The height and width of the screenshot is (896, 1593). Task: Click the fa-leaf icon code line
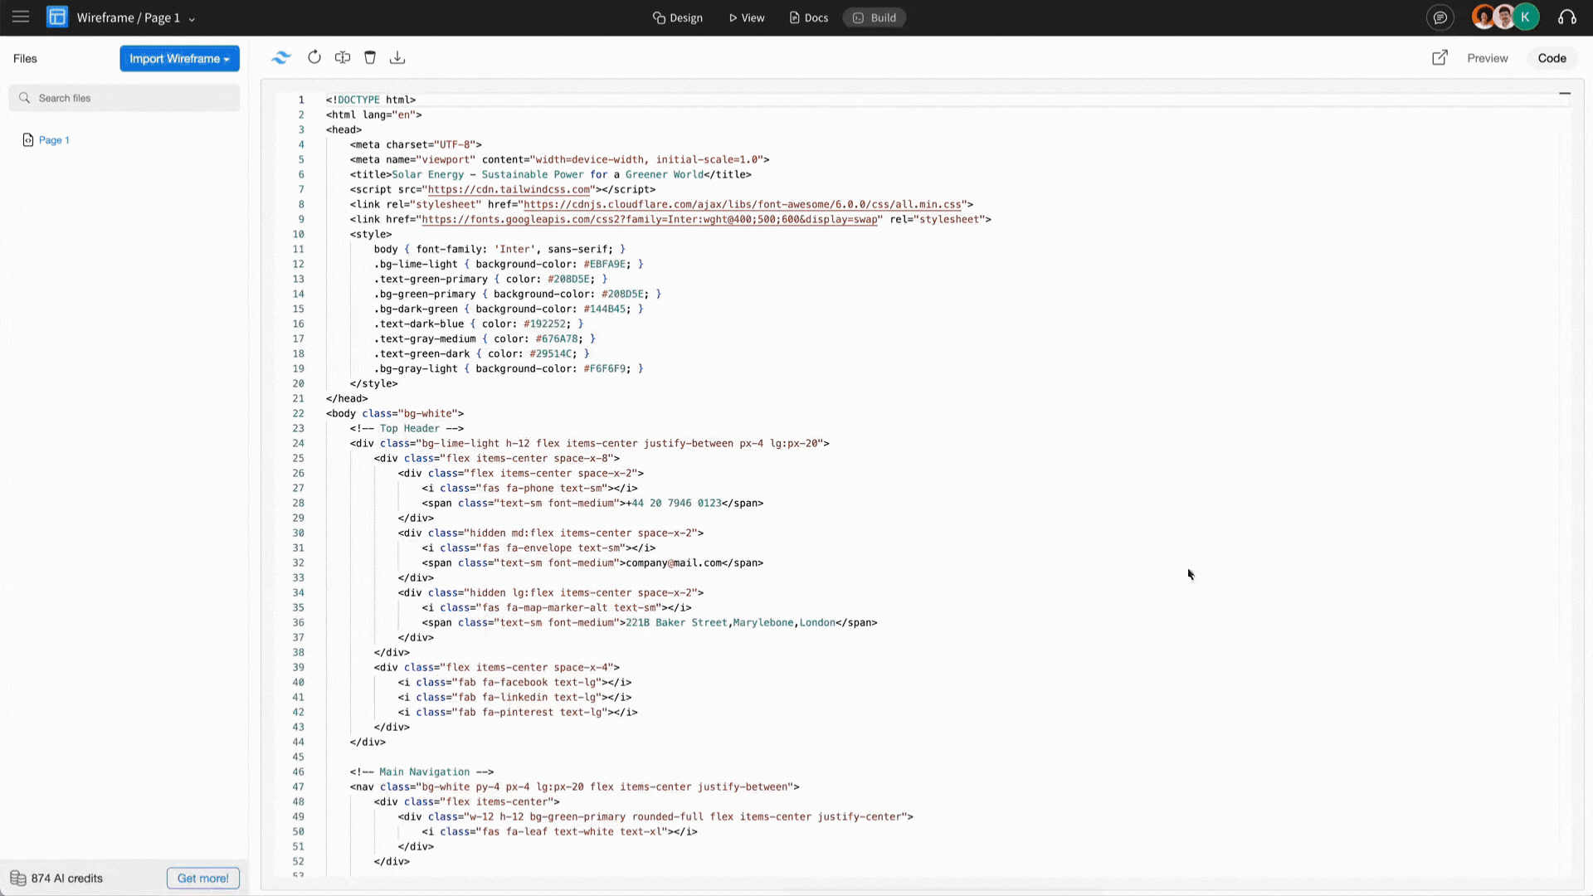(559, 831)
